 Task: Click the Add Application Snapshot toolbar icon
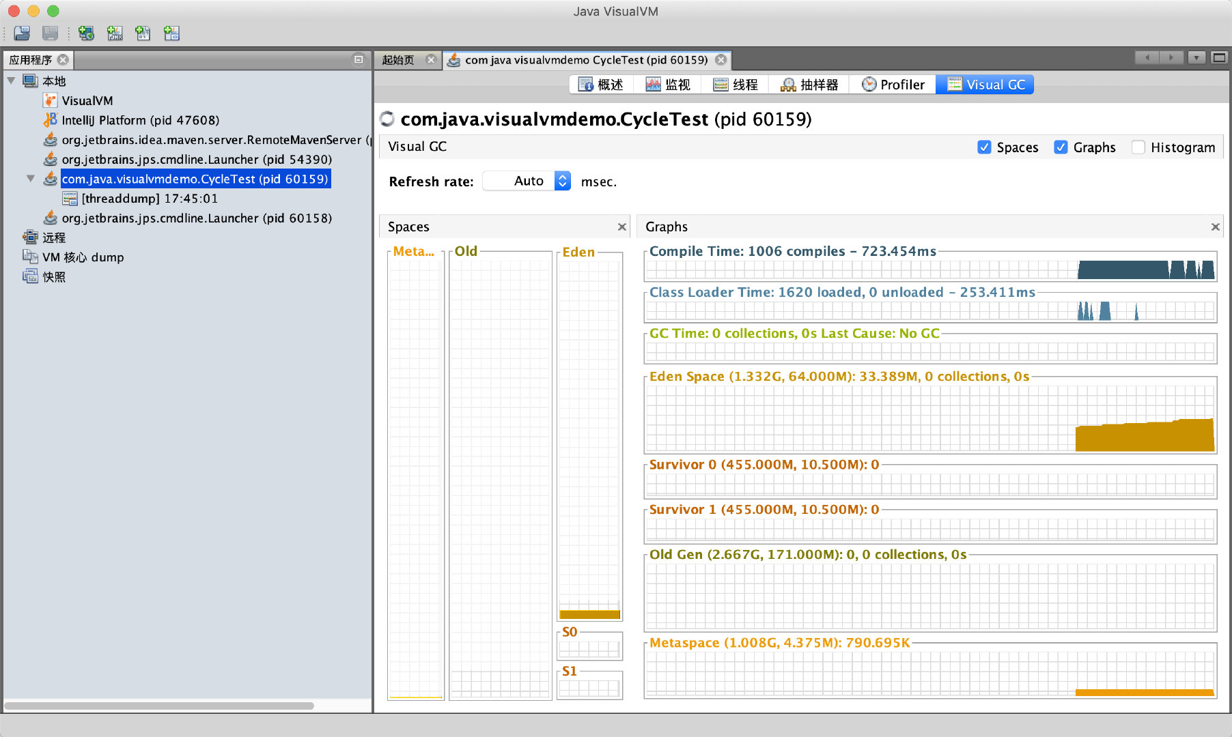[171, 33]
